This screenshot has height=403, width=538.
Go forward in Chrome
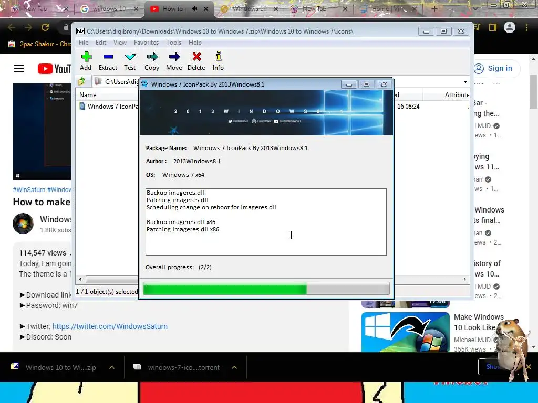(x=28, y=27)
